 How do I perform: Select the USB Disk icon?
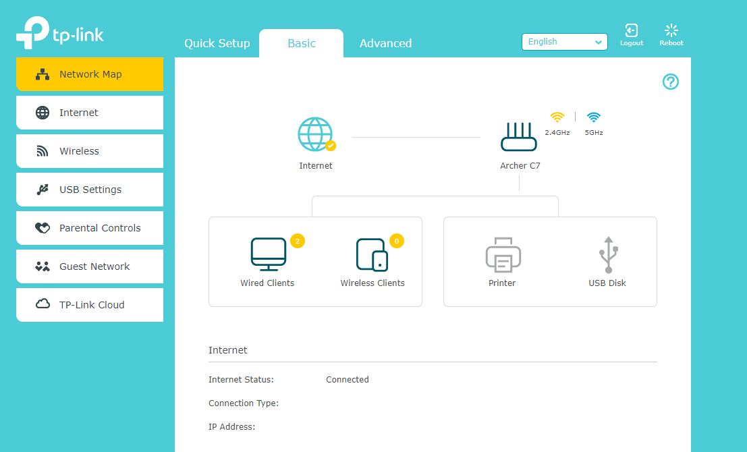(x=609, y=255)
